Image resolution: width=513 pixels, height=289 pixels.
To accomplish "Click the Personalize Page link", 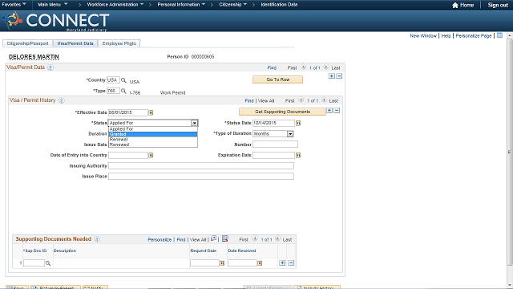I will tap(474, 35).
